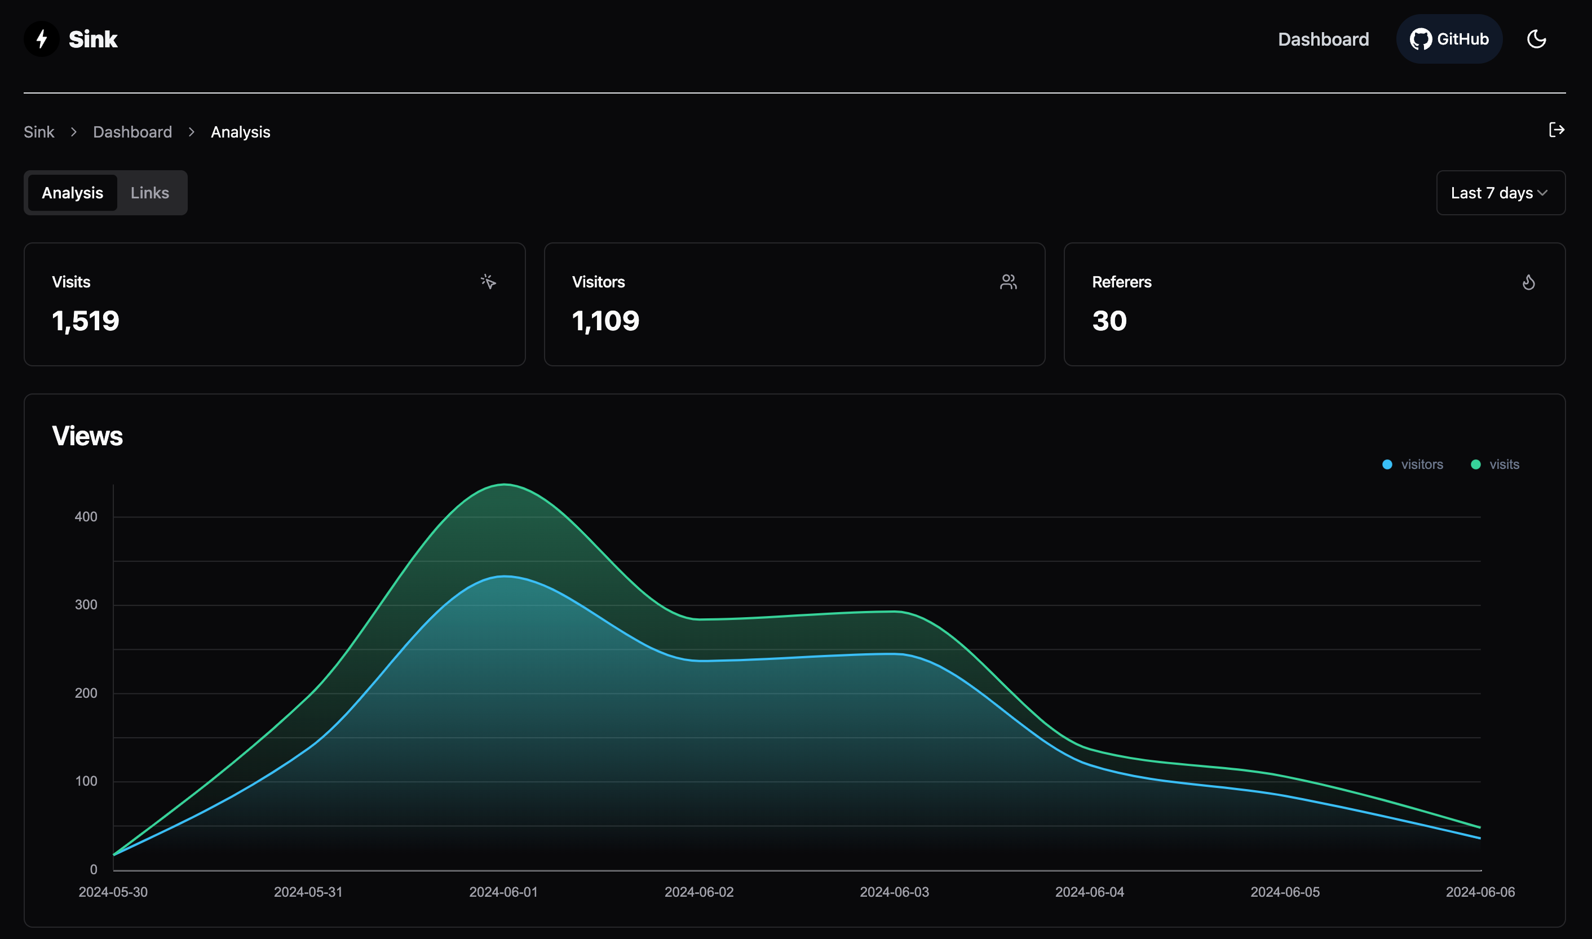This screenshot has width=1592, height=939.
Task: Click the GitHub octocat icon
Action: (x=1421, y=39)
